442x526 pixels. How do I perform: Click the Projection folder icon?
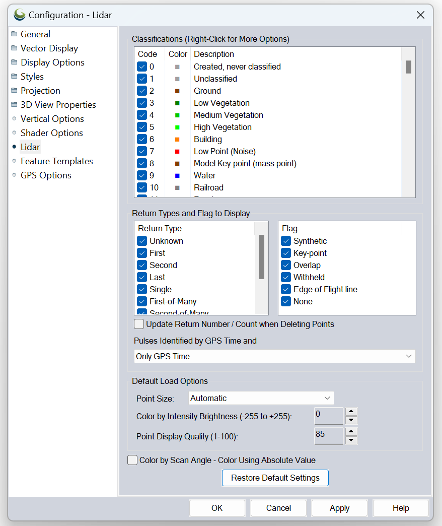click(x=14, y=91)
